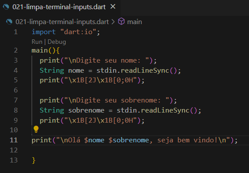
Task: Click the Debug code lens link
Action: coord(57,42)
